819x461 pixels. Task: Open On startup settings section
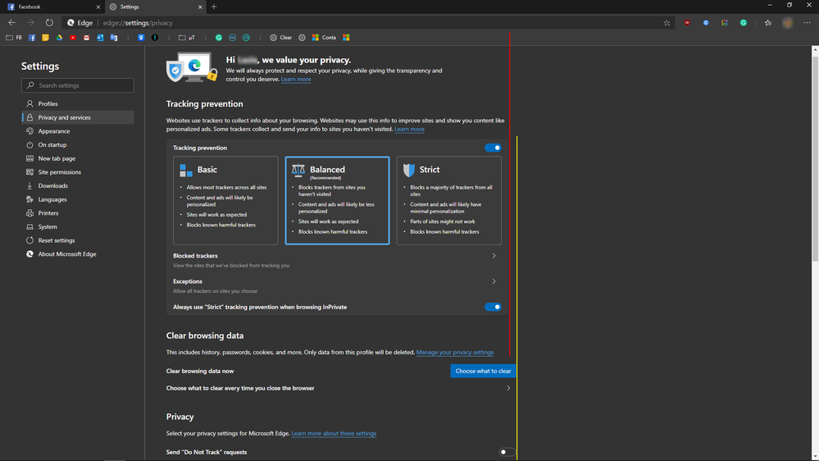pyautogui.click(x=77, y=145)
